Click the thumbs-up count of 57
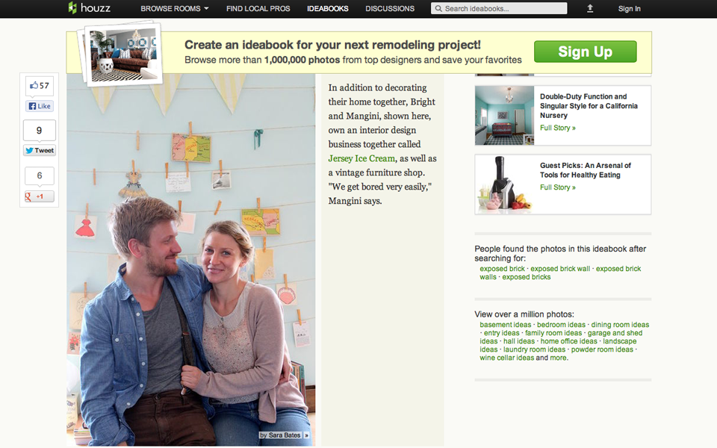Image resolution: width=717 pixels, height=448 pixels. [x=40, y=85]
